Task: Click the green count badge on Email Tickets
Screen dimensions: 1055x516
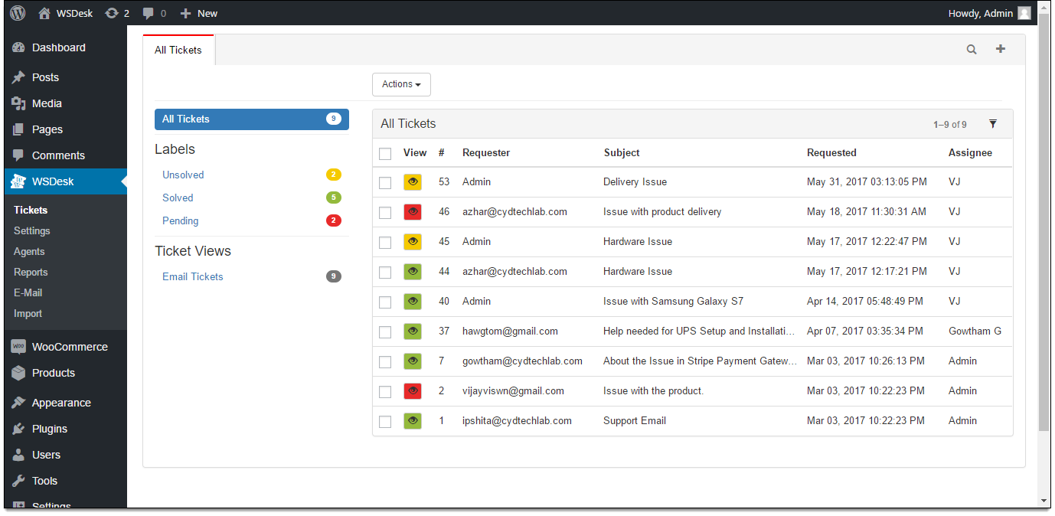Action: [x=333, y=276]
